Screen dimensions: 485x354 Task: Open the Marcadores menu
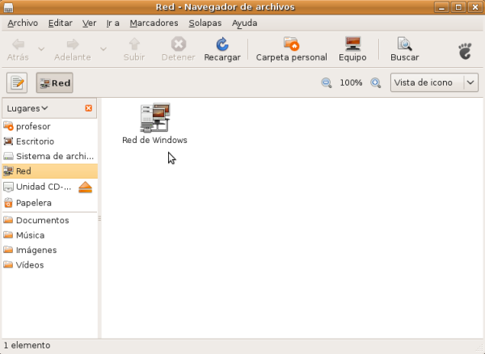(x=154, y=23)
